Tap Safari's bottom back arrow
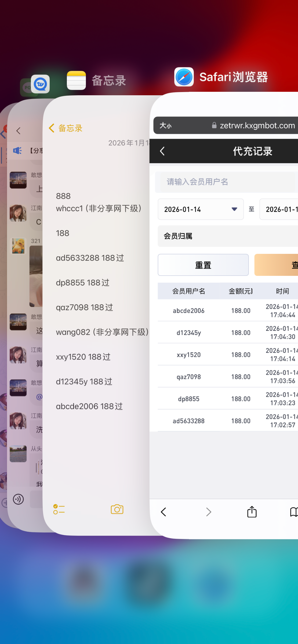This screenshot has height=644, width=298. pos(163,512)
